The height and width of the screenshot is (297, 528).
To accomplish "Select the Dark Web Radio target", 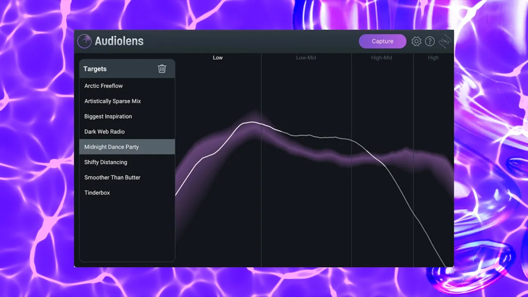I will coord(127,132).
